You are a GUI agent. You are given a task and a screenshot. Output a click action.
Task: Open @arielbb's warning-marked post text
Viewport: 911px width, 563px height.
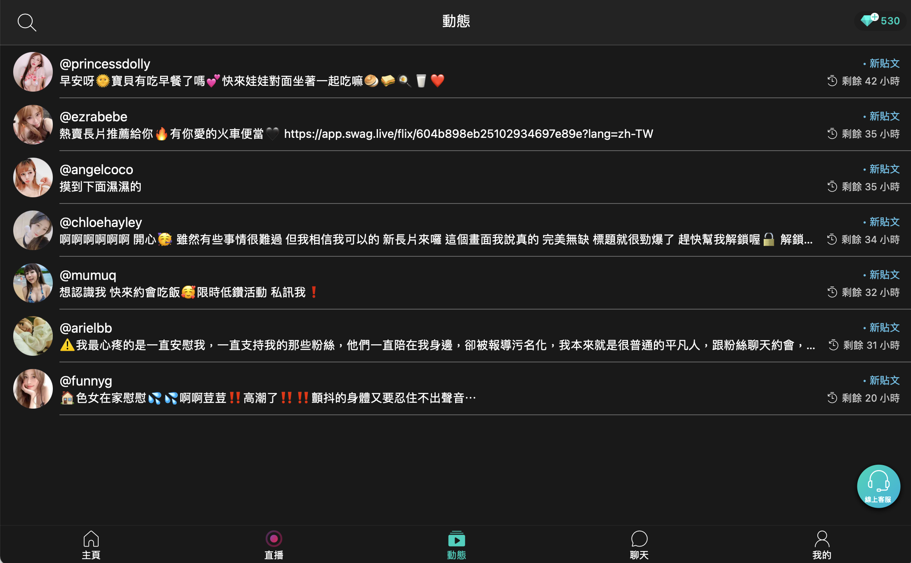tap(437, 345)
